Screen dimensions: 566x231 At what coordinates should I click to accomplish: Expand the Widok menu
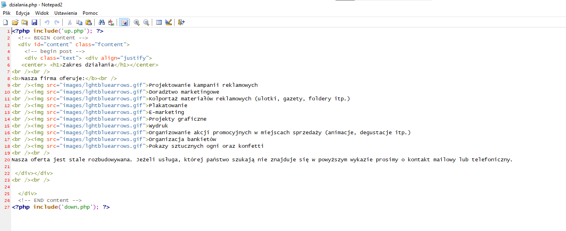[x=42, y=13]
